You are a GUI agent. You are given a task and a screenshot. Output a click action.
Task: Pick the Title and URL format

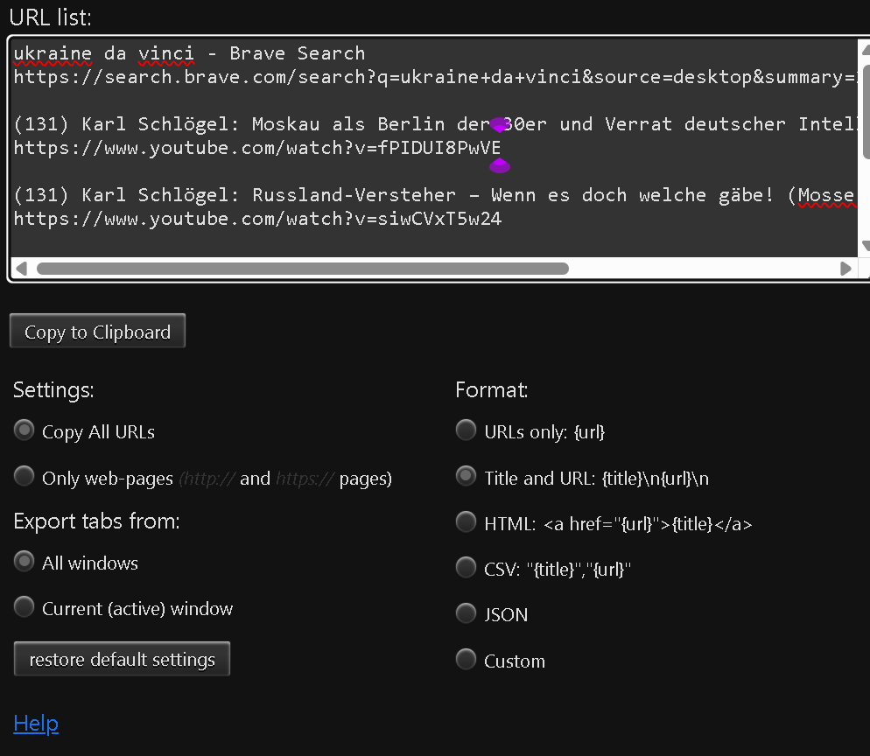[467, 477]
